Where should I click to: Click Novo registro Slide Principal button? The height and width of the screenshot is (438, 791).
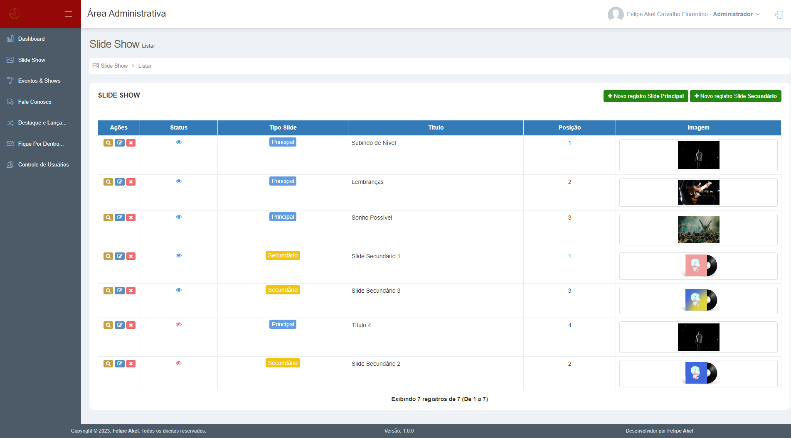coord(646,96)
